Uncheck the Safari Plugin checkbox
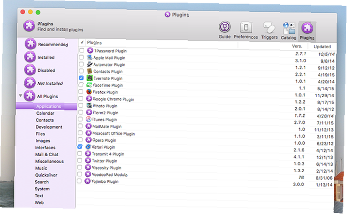This screenshot has width=347, height=214. click(x=80, y=147)
